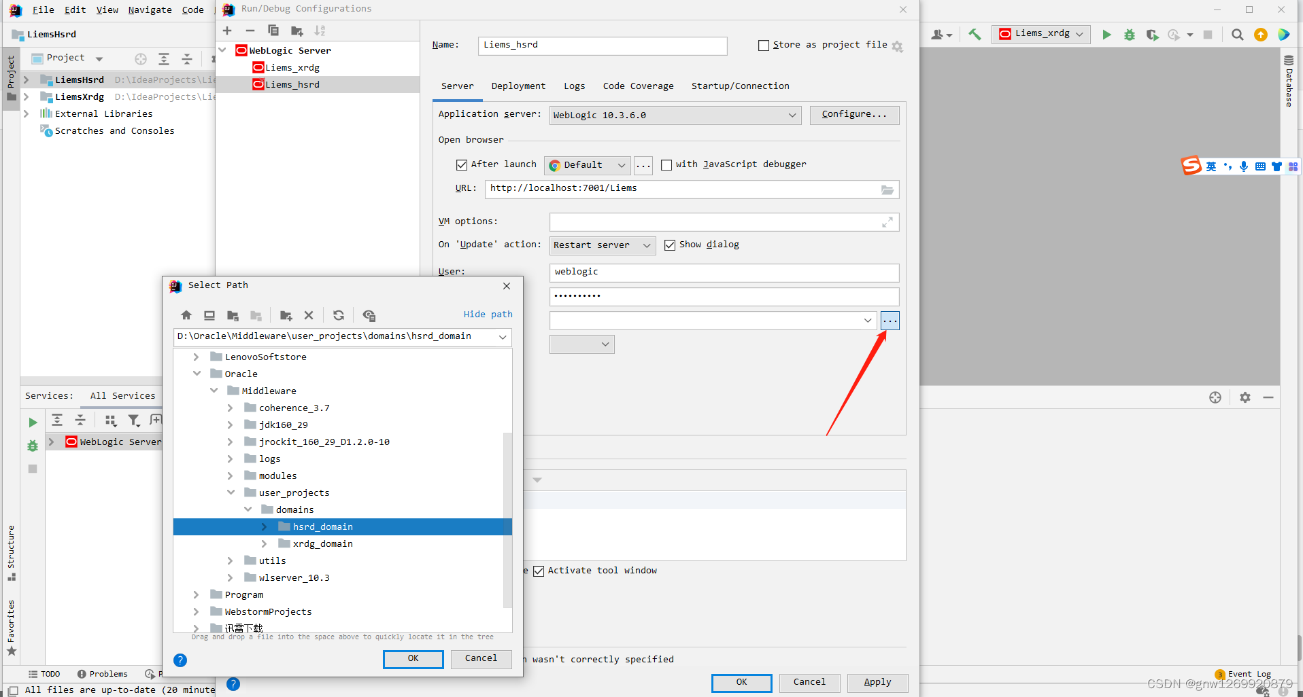Uncheck the After launch checkbox

(462, 164)
